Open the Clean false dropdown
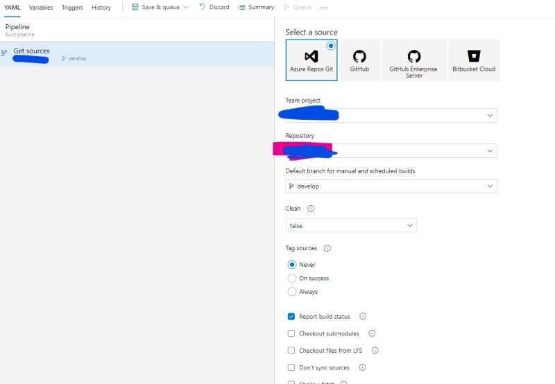The height and width of the screenshot is (384, 555). (x=351, y=225)
